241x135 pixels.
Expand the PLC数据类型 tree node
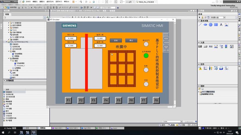pyautogui.click(x=9, y=23)
